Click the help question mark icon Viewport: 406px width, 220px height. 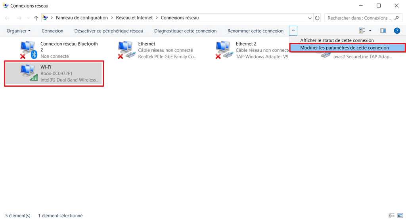pyautogui.click(x=396, y=31)
